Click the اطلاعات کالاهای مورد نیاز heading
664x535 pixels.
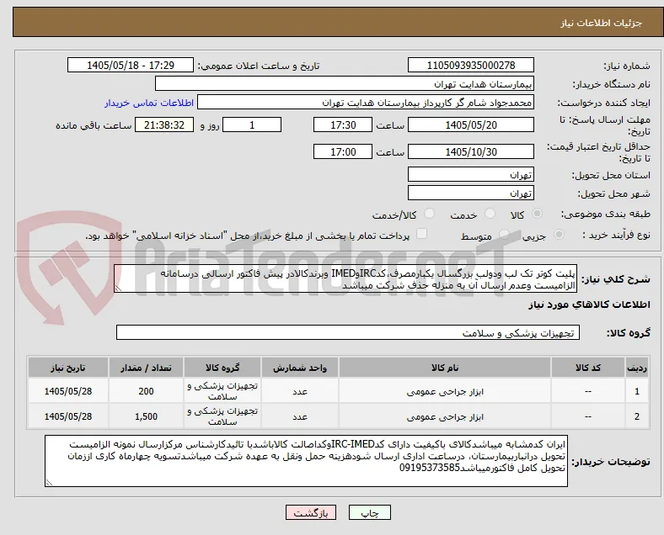click(589, 305)
